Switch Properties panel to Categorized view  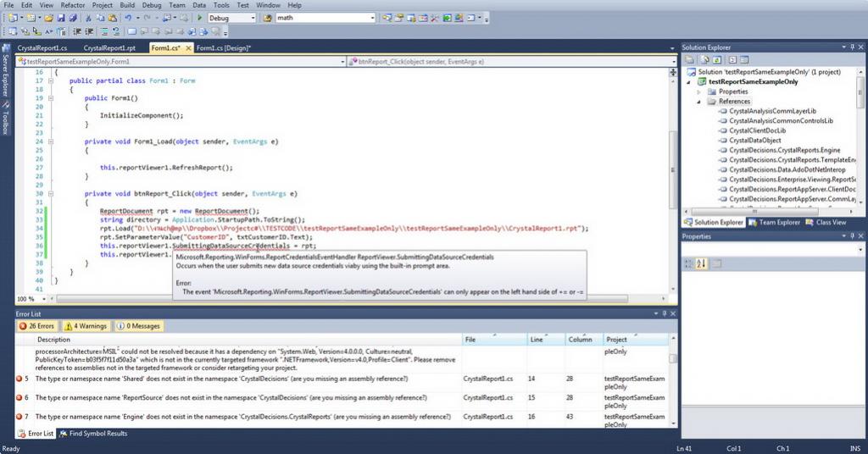pos(688,263)
